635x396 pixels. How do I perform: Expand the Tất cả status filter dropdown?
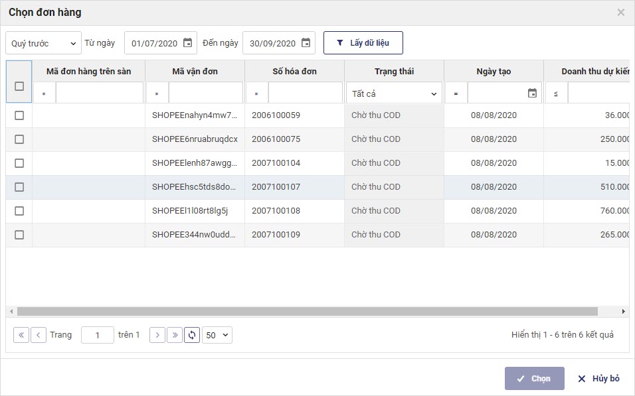click(x=394, y=94)
